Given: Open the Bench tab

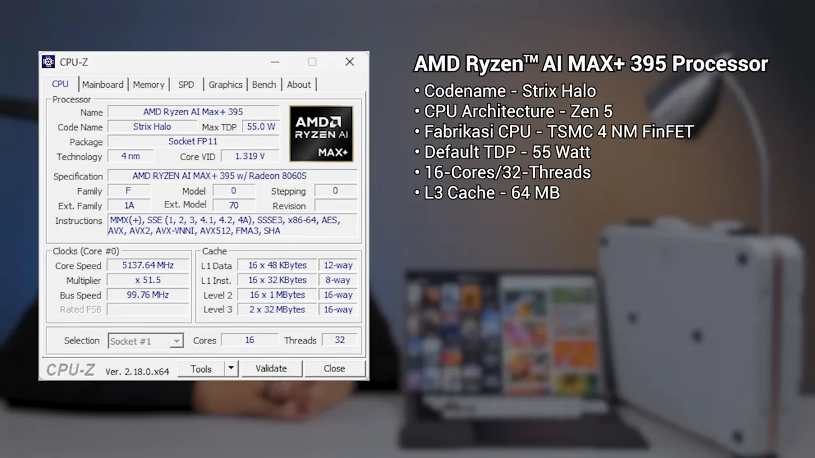Looking at the screenshot, I should pos(264,85).
